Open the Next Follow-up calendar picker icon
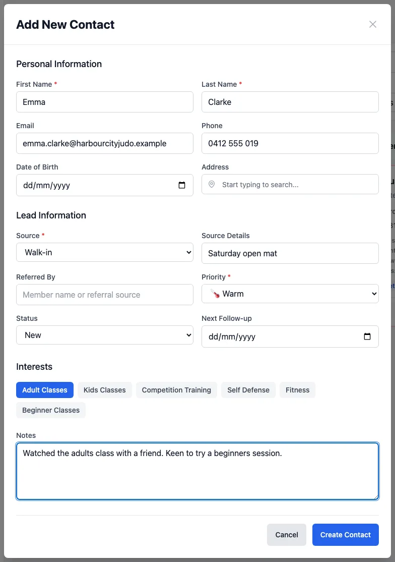 (x=367, y=336)
